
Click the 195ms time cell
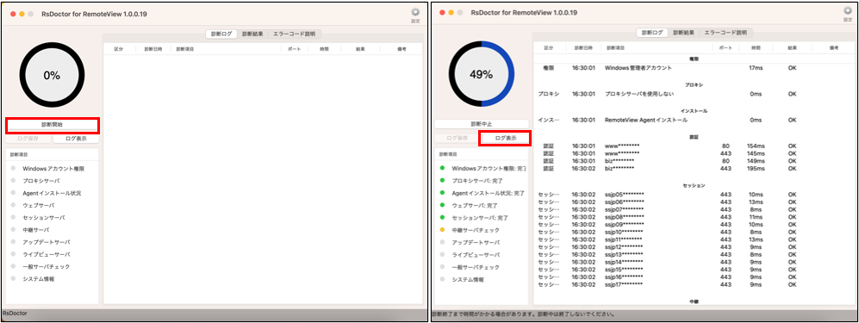[755, 169]
